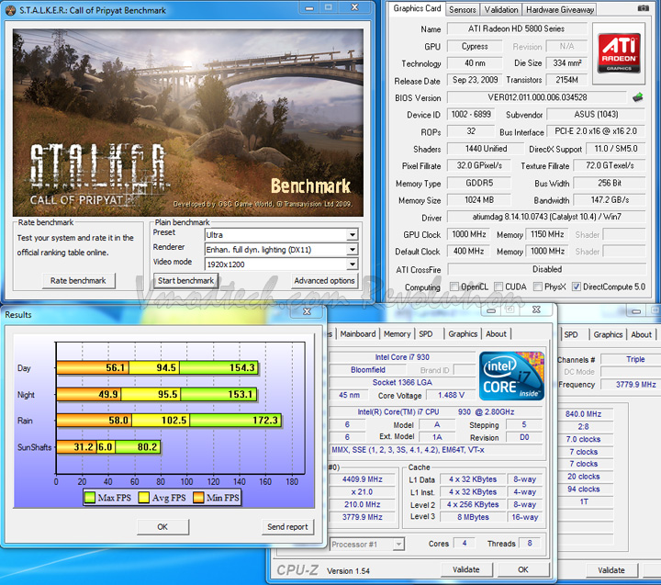Open About tab in rear CPU-Z window

click(641, 334)
